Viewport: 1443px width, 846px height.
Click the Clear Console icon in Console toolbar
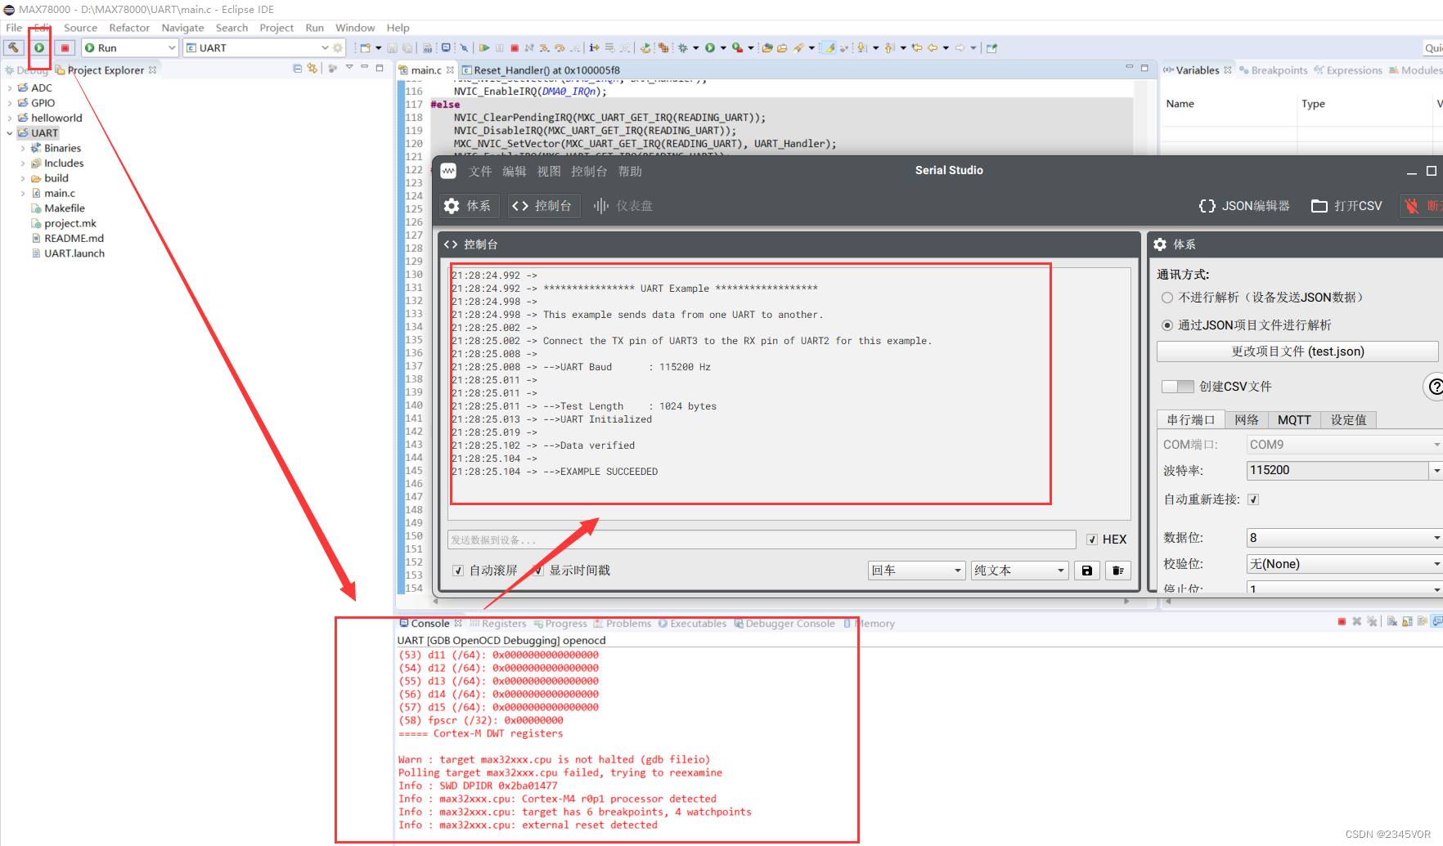1392,622
